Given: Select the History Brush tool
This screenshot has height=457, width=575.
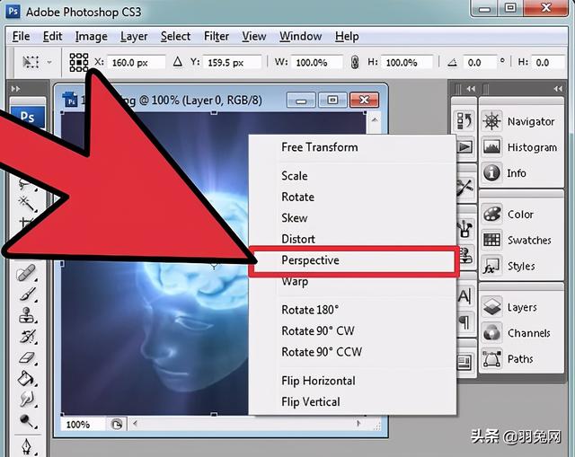Looking at the screenshot, I should [x=28, y=337].
